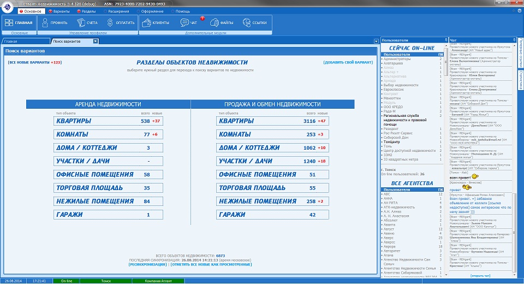Open the Полезные ссылки side tab
Screen dimensions: 524x284
[x=520, y=53]
